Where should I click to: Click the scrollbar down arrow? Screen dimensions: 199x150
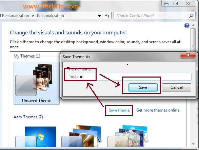(193, 144)
